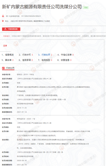Click 行政处罚 section heading text
The width and height of the screenshot is (106, 166).
click(10, 68)
